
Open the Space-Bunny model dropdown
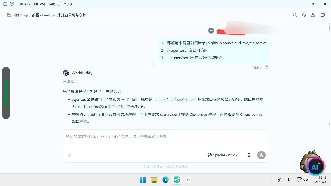(223, 155)
